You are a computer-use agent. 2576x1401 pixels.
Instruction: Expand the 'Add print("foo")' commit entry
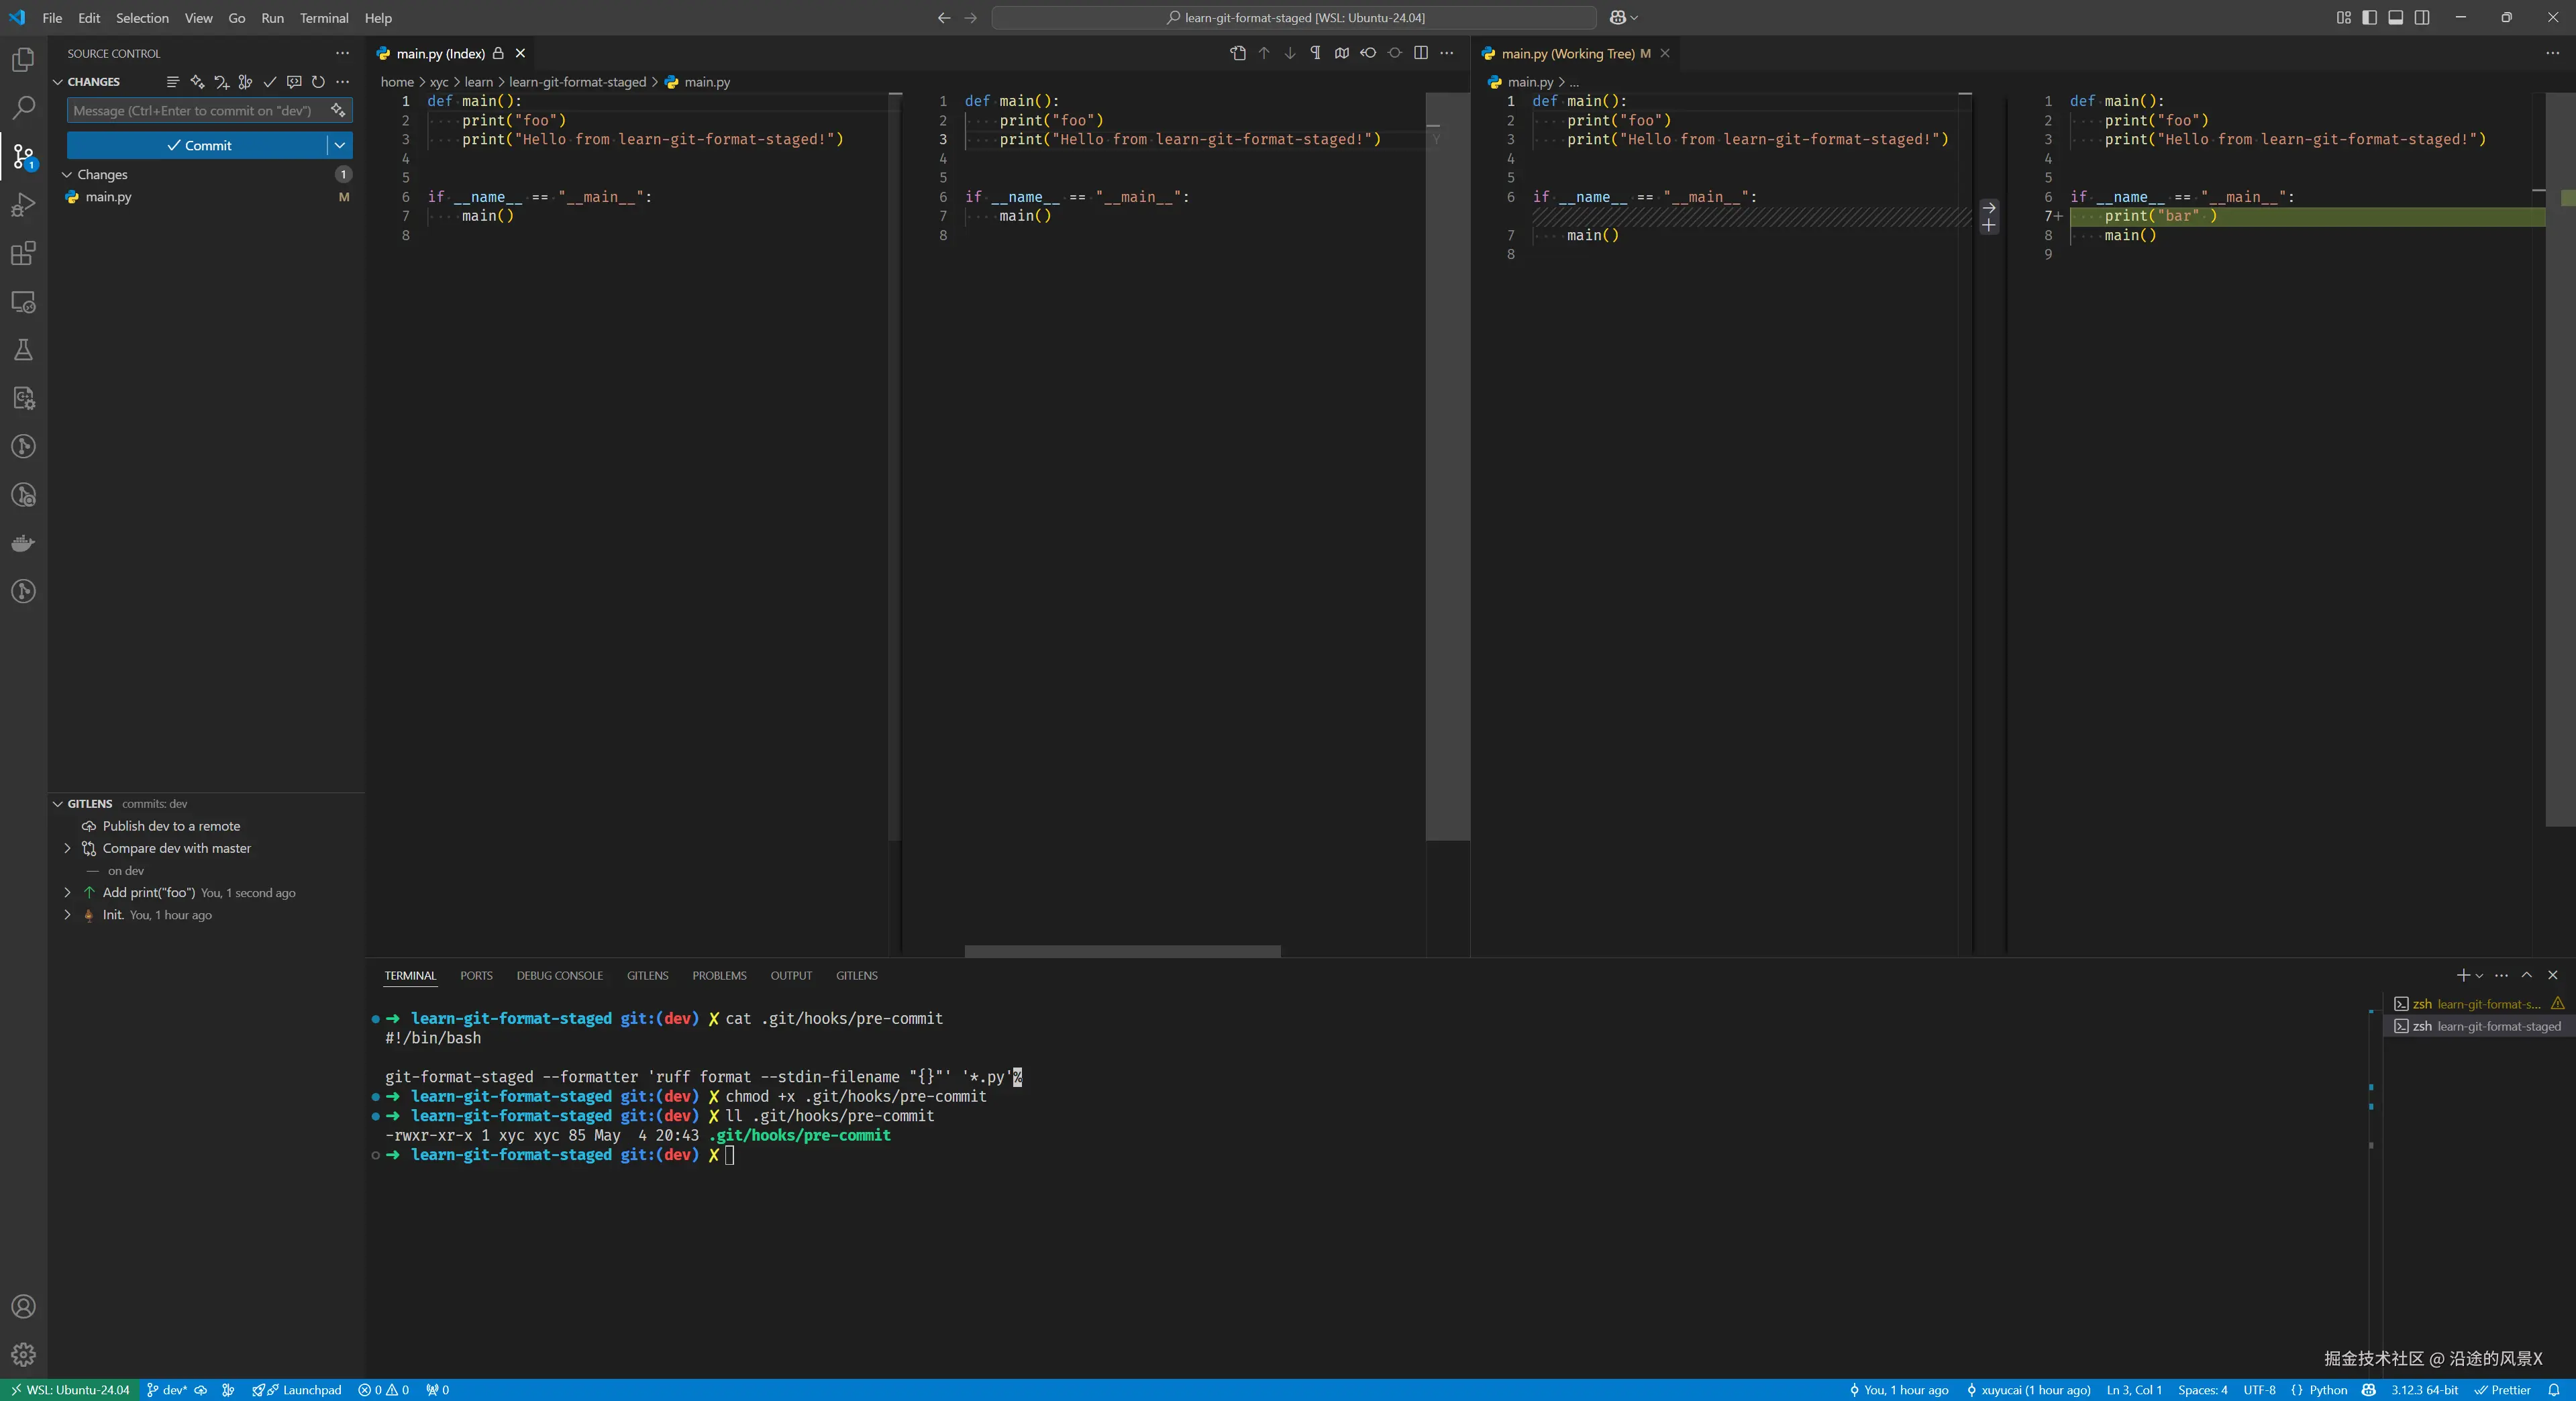click(x=67, y=893)
